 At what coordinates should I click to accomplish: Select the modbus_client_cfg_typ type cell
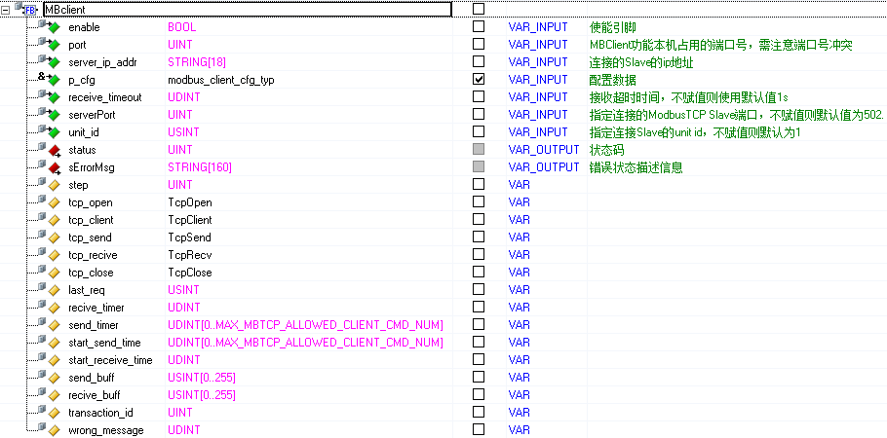coord(221,80)
